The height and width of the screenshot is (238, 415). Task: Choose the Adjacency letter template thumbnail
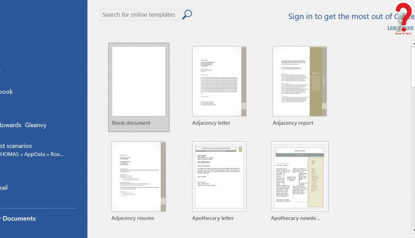pos(219,81)
